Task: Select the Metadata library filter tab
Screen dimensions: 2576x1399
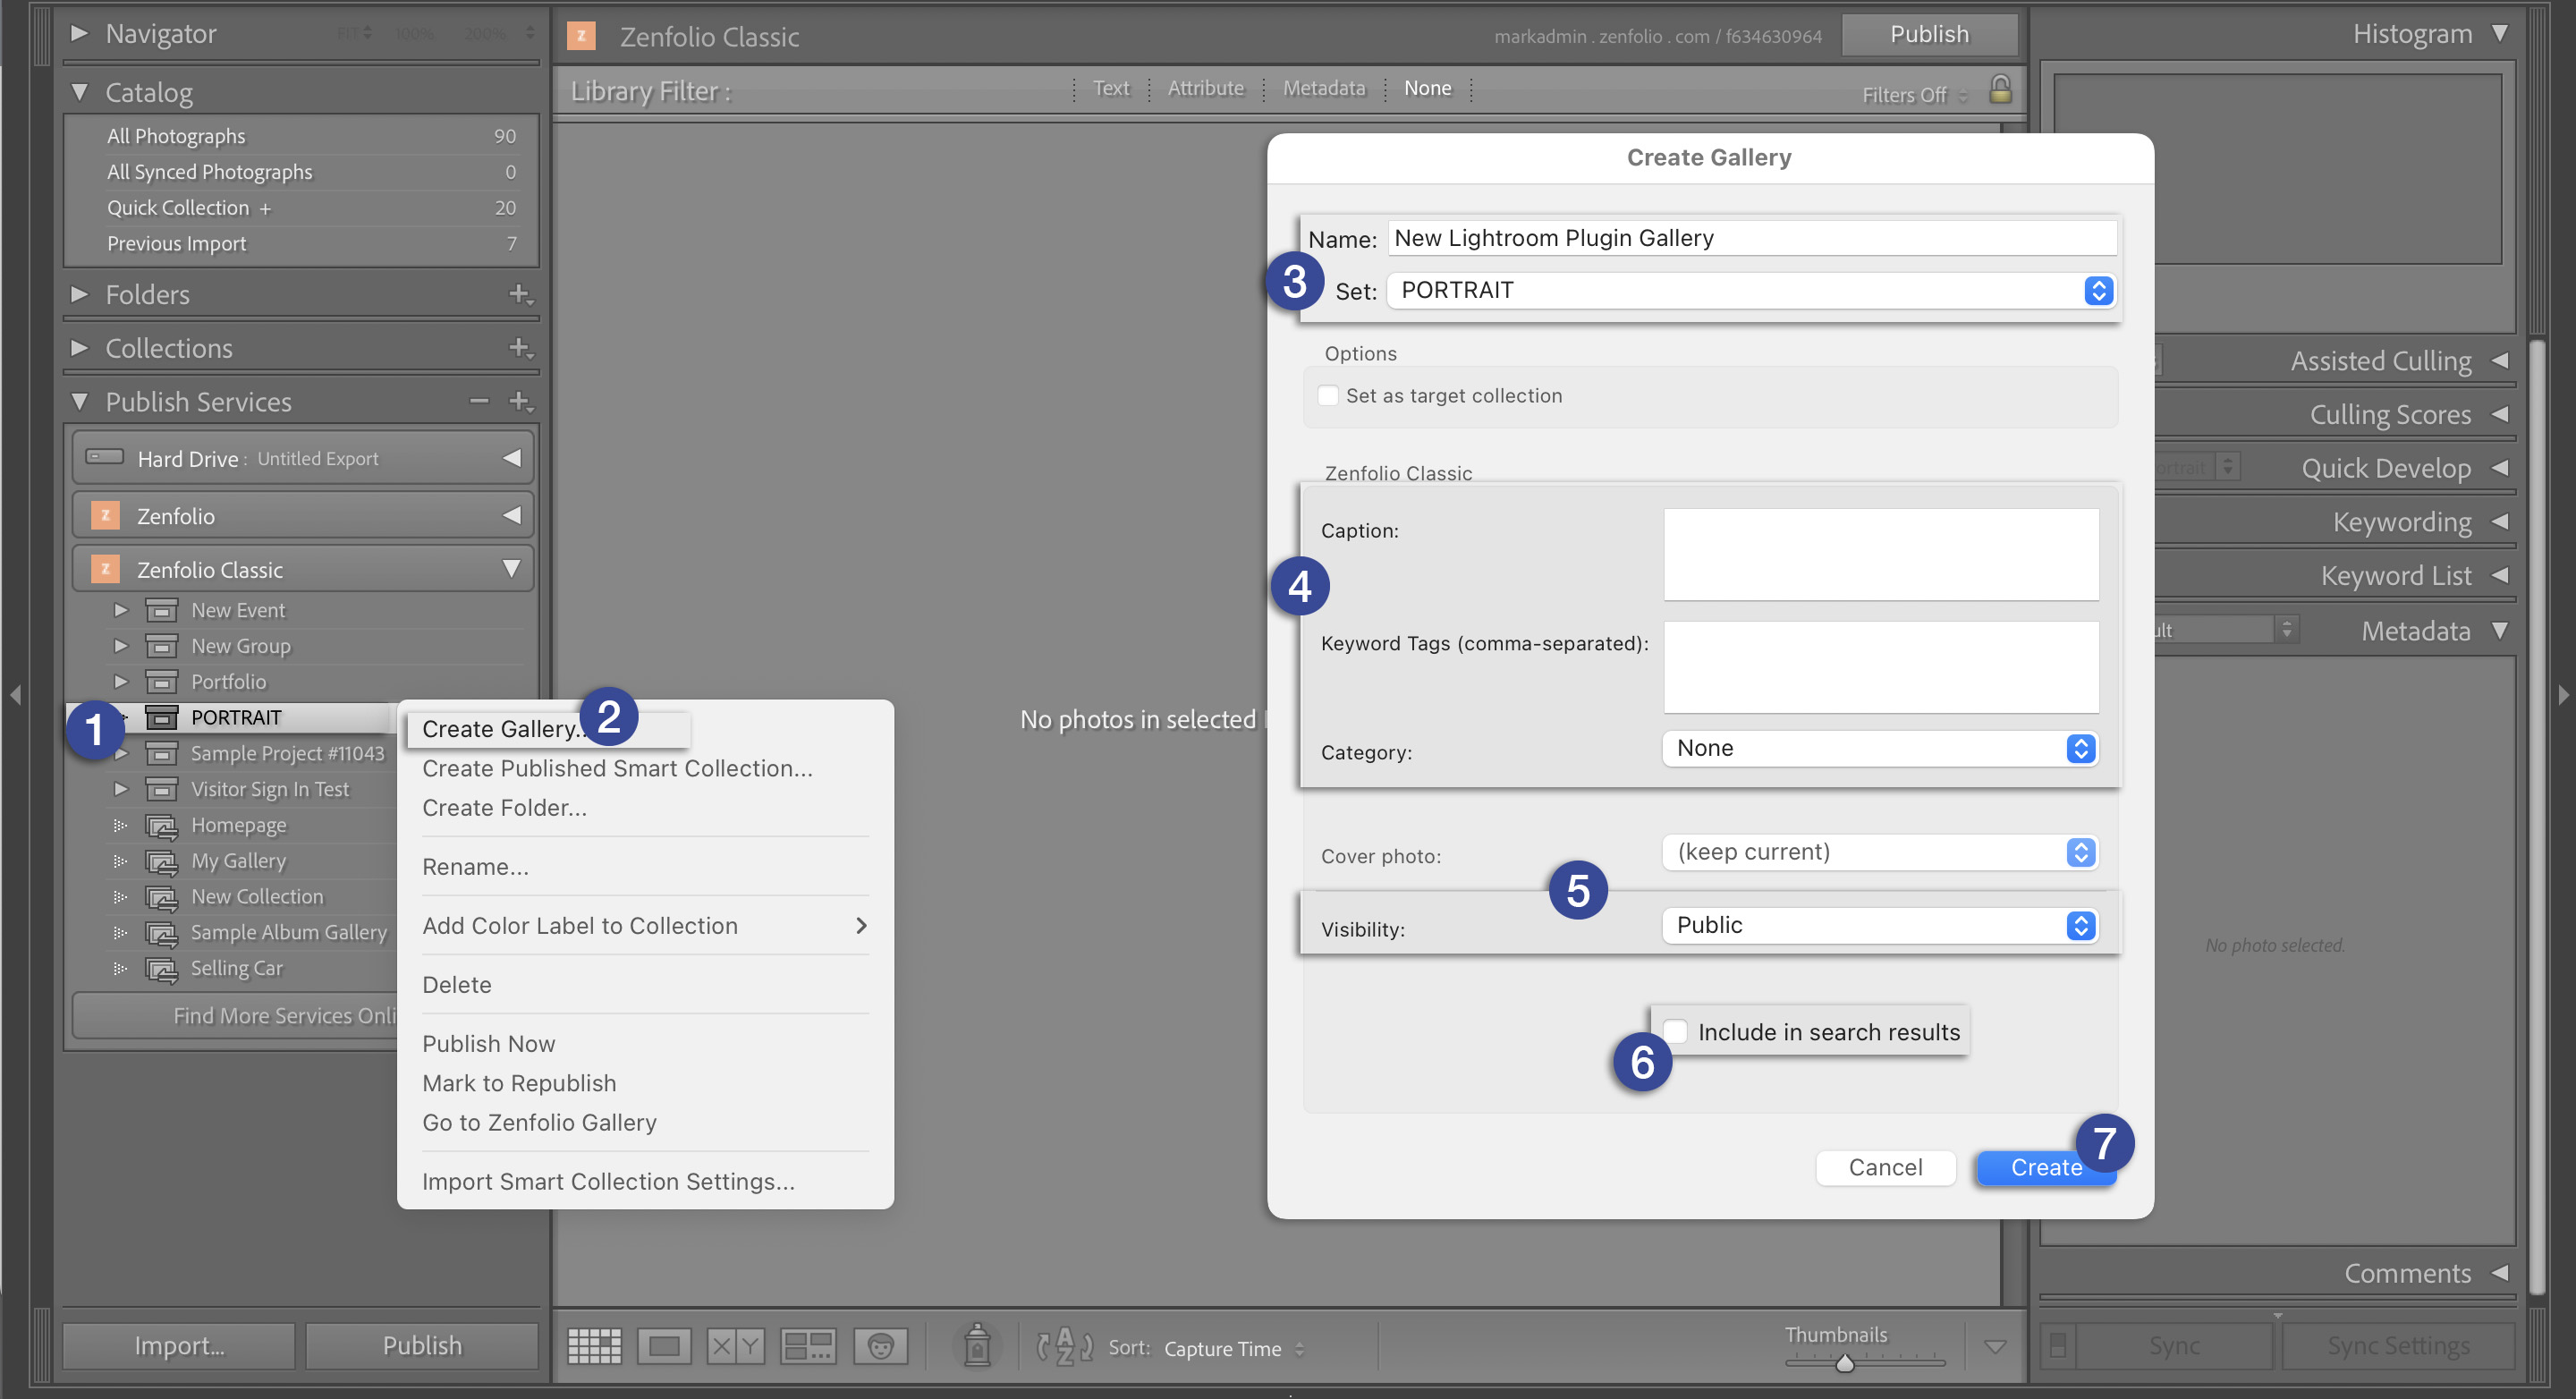Action: click(1323, 88)
